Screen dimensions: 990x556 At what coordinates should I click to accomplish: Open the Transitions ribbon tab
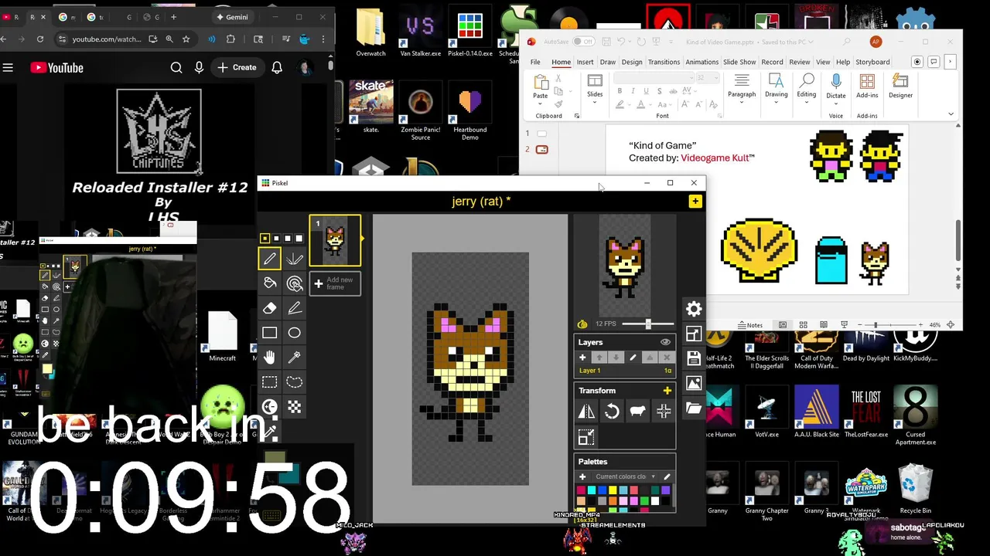[x=664, y=62]
